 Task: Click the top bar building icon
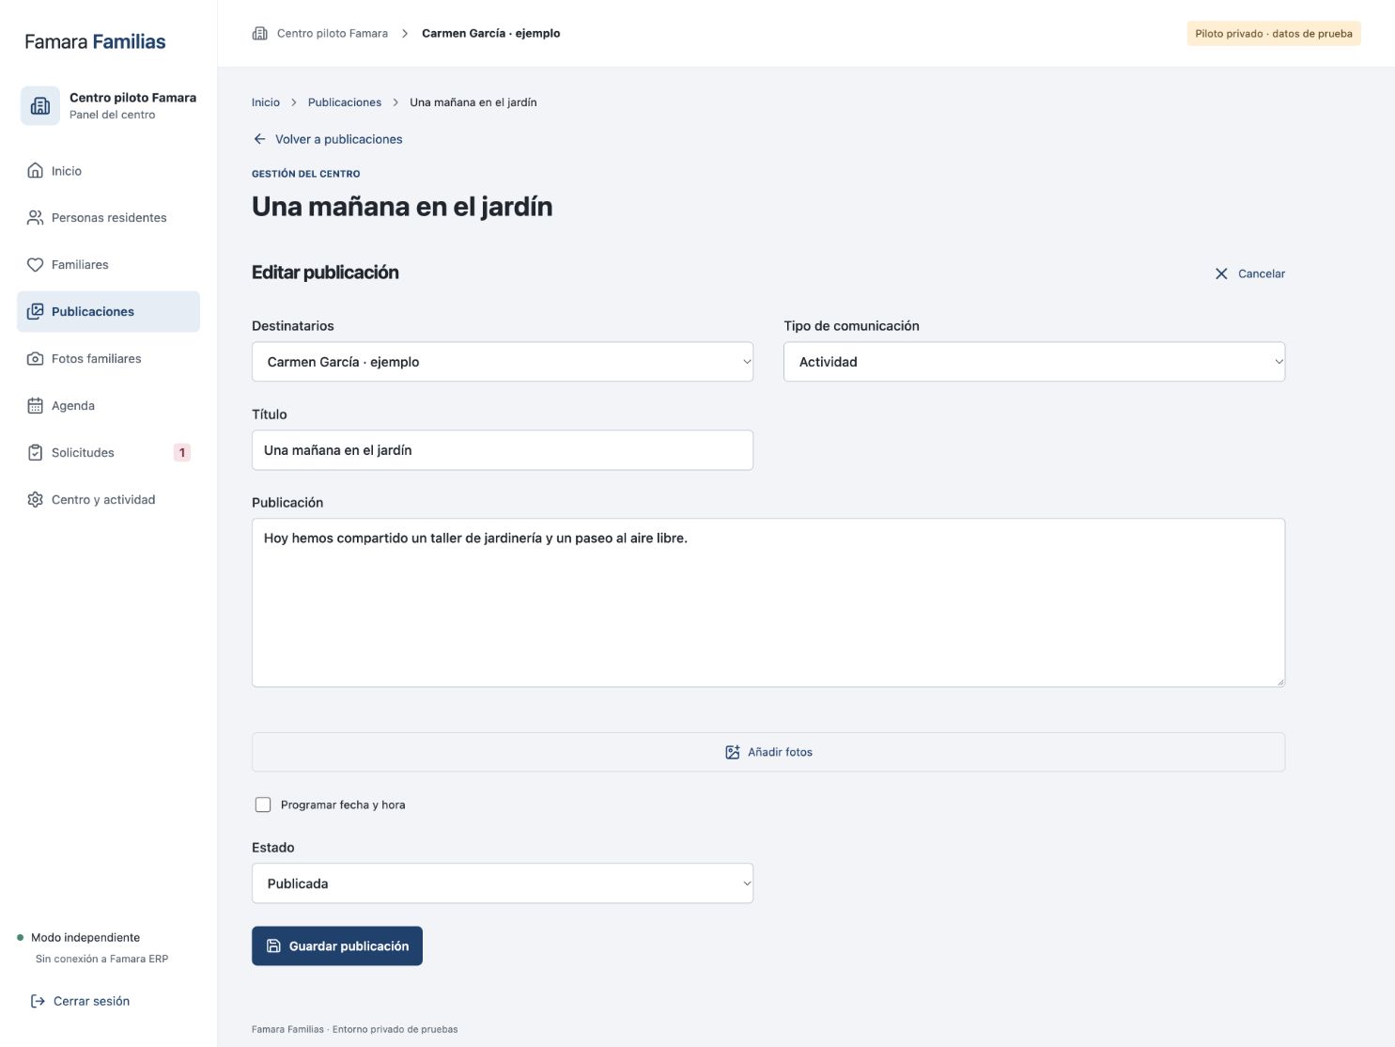259,33
